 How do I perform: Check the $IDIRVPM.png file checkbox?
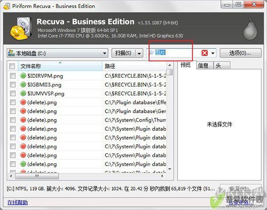click(13, 76)
